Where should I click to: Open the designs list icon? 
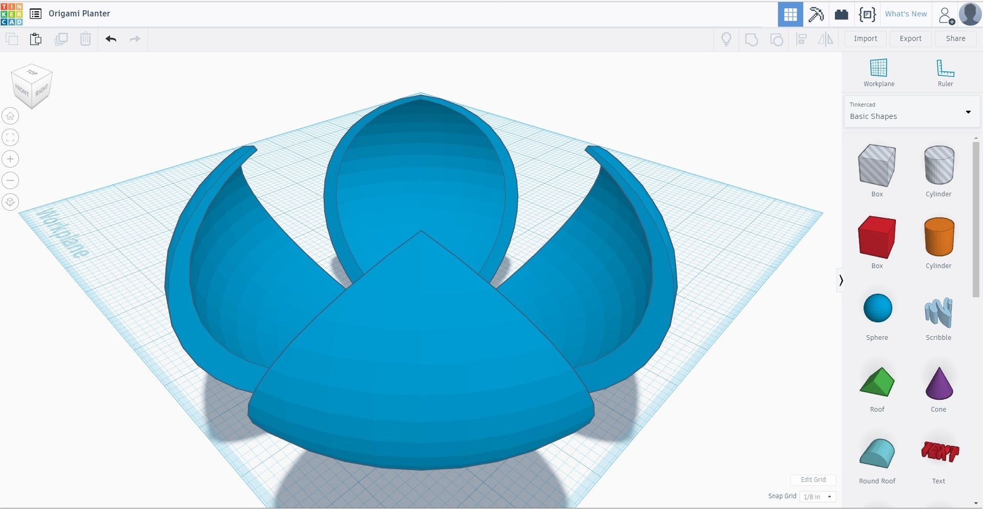coord(35,14)
